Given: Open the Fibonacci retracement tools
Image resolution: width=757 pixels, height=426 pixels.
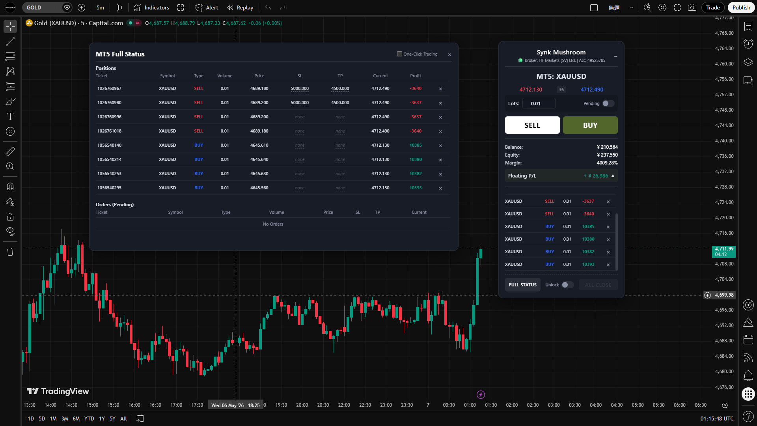Looking at the screenshot, I should (10, 56).
